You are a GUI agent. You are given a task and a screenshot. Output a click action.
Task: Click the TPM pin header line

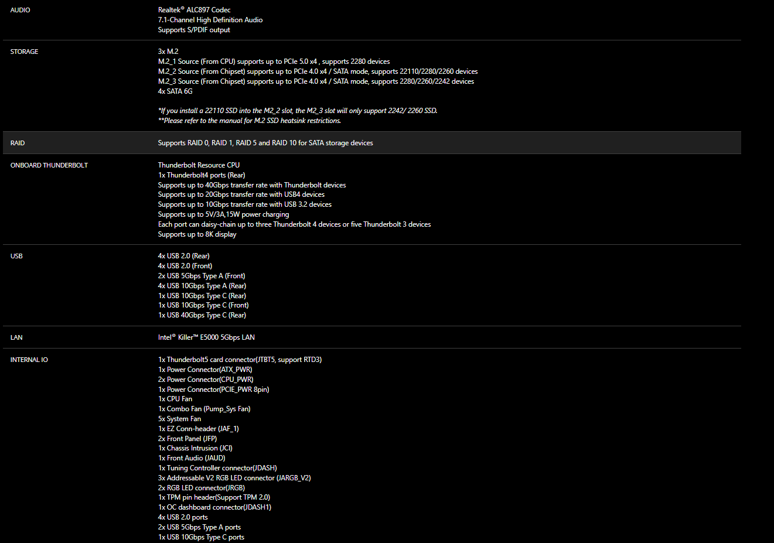click(x=214, y=497)
